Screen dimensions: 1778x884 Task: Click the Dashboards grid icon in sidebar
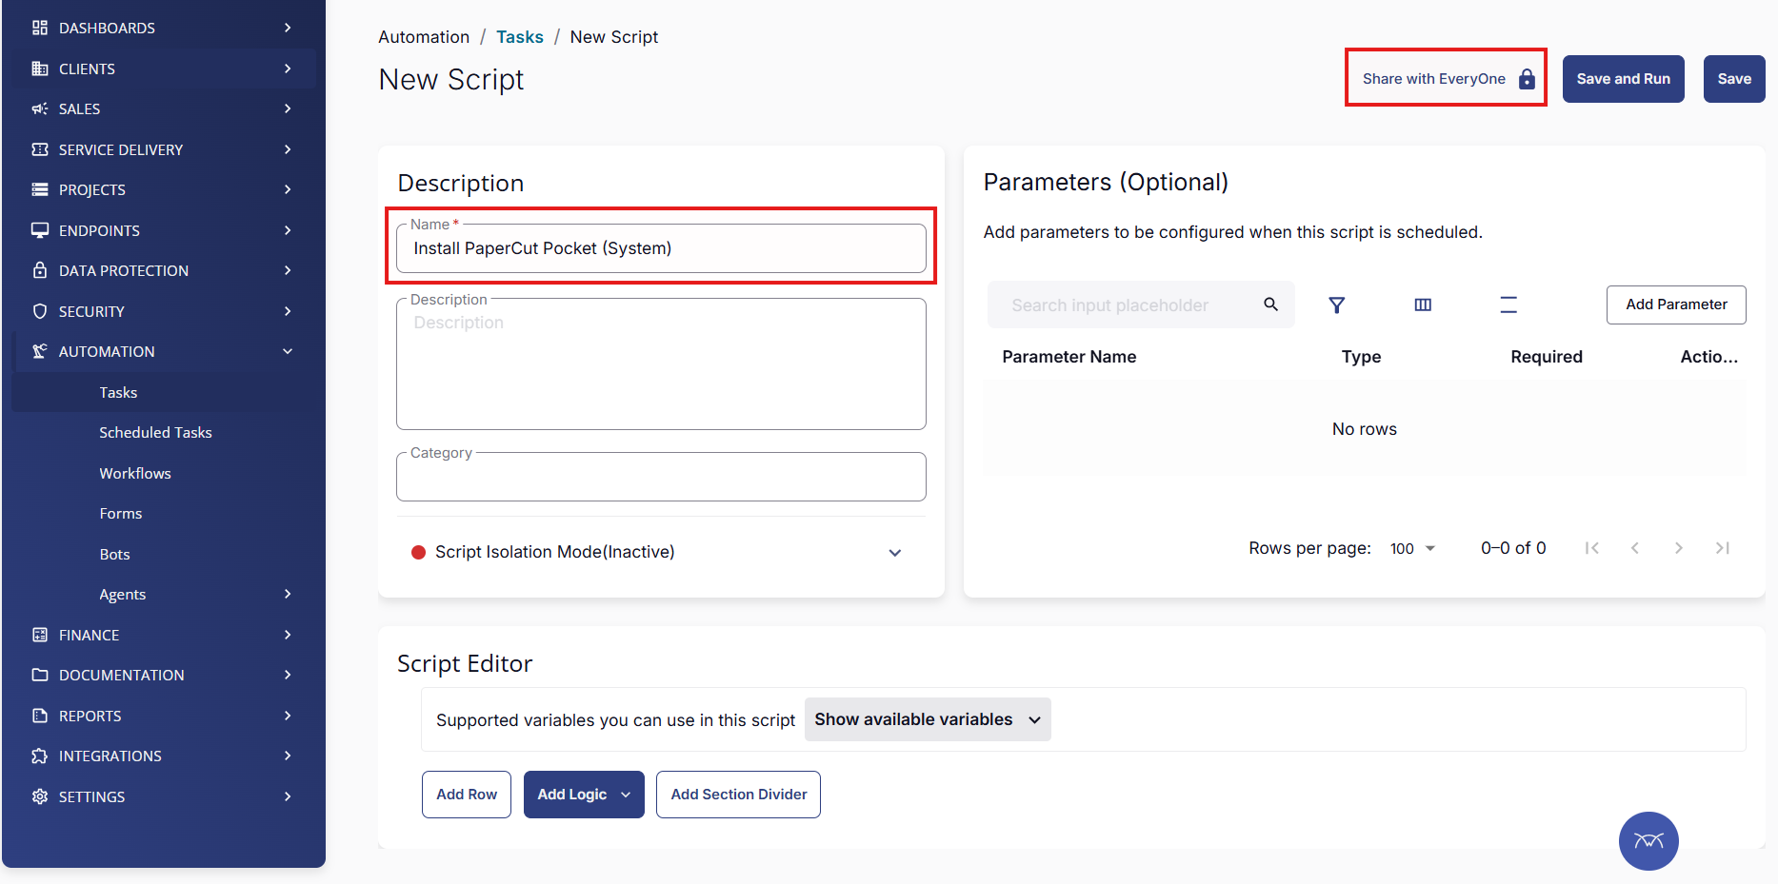[x=40, y=28]
